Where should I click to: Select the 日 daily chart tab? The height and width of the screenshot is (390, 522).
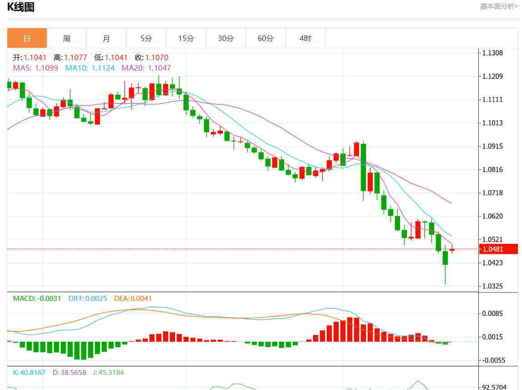pyautogui.click(x=27, y=38)
